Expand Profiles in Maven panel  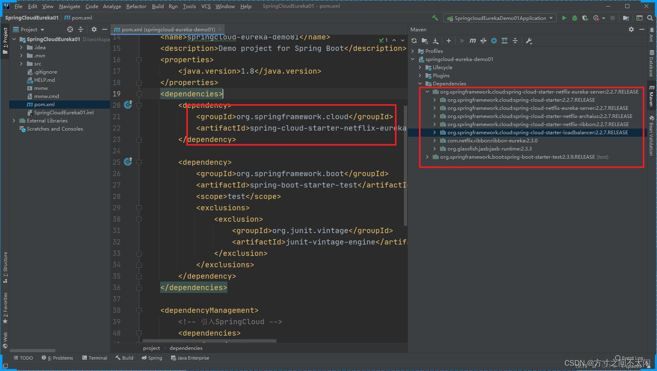[412, 51]
